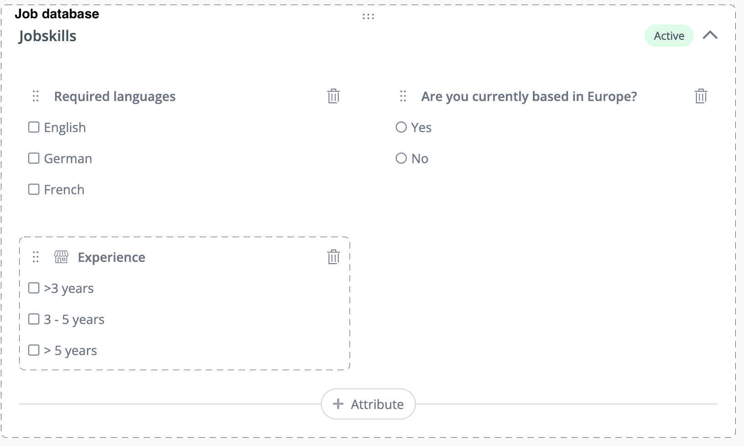Tick the German language checkbox

(x=34, y=159)
